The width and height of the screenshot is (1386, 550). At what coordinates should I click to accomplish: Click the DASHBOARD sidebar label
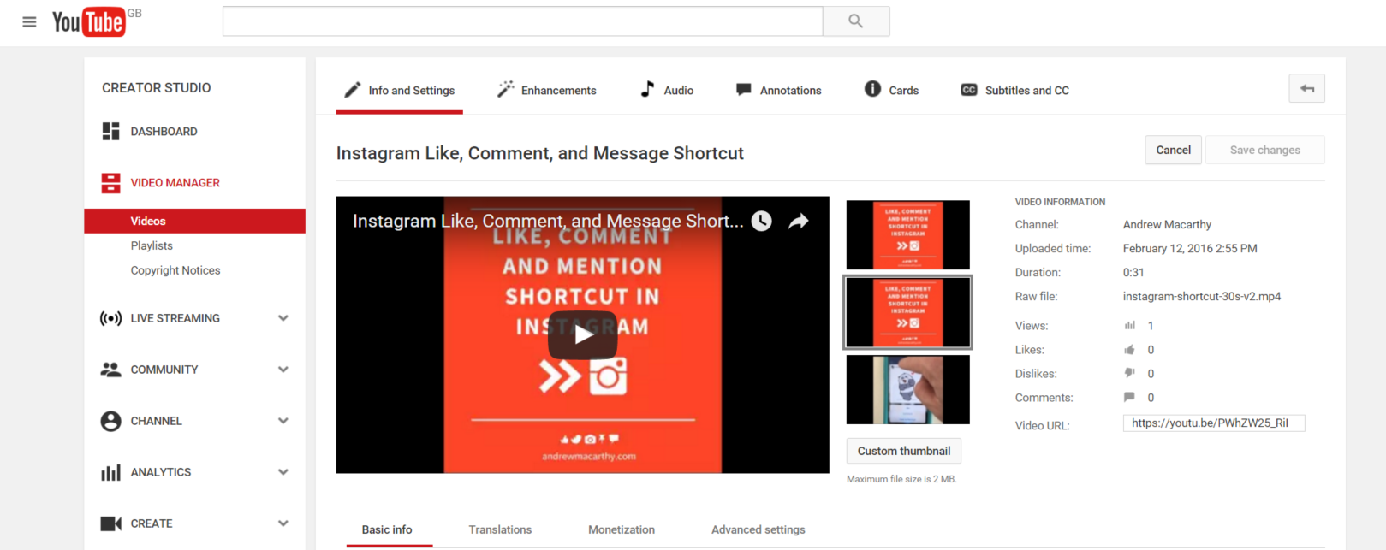[x=164, y=131]
